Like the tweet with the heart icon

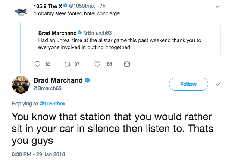point(97,64)
